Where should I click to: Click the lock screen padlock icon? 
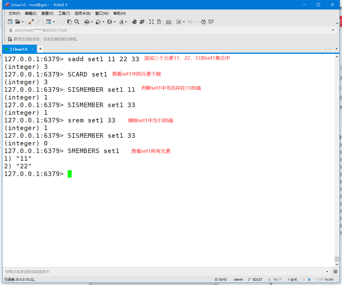click(x=159, y=22)
